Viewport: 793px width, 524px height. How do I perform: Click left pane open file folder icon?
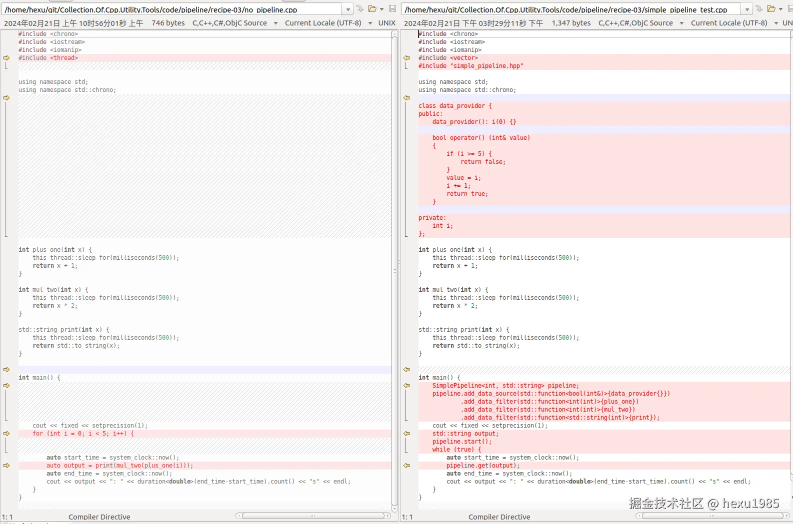(372, 9)
